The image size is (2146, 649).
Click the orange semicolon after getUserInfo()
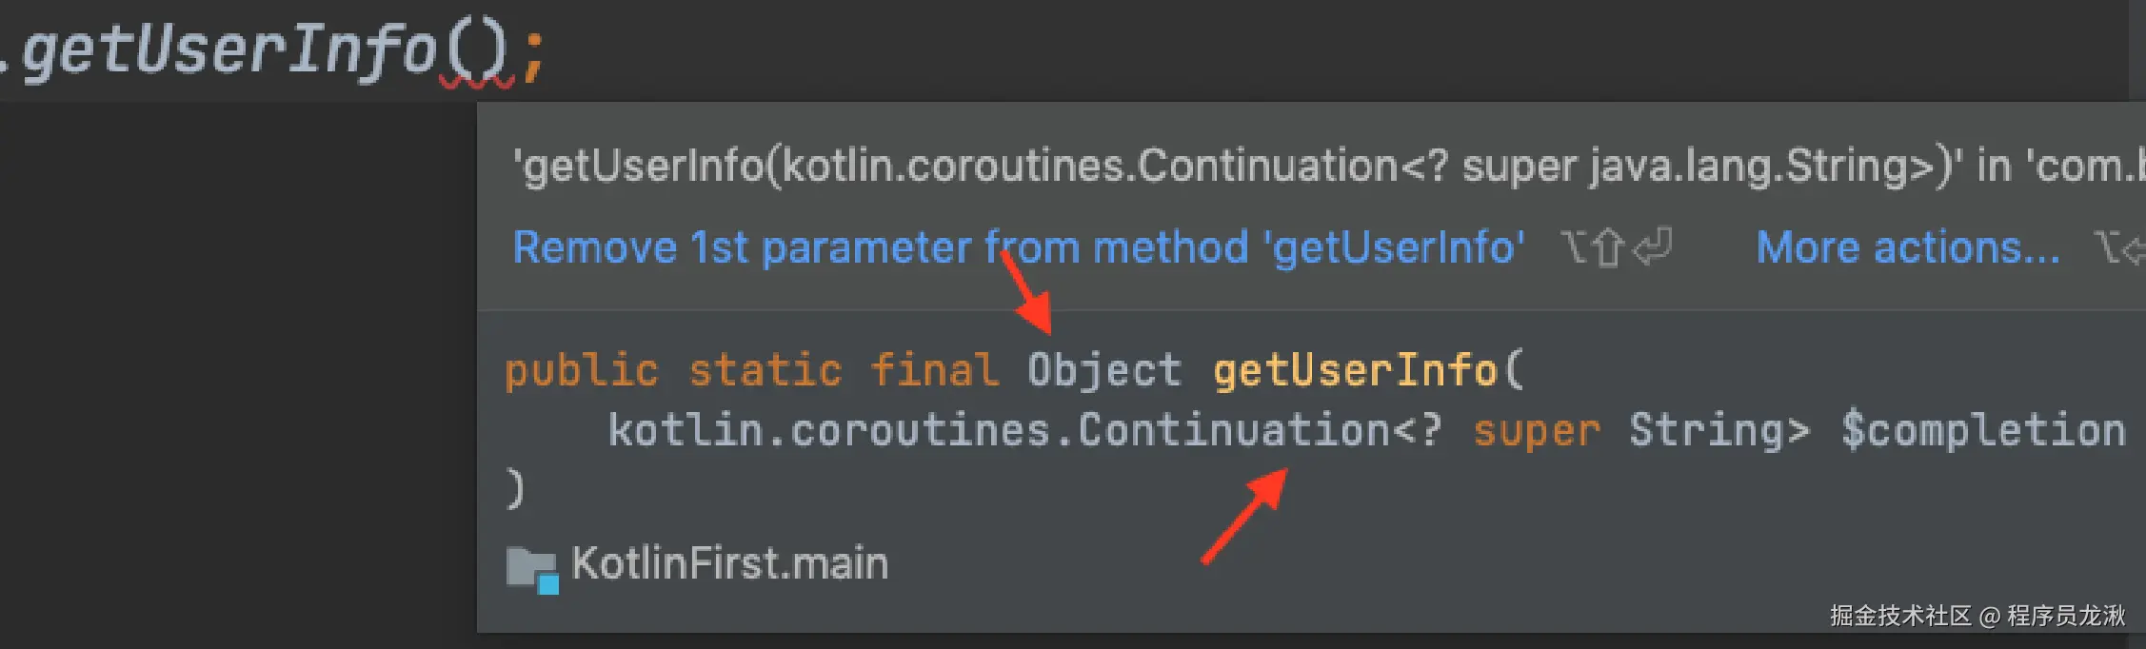[x=533, y=55]
